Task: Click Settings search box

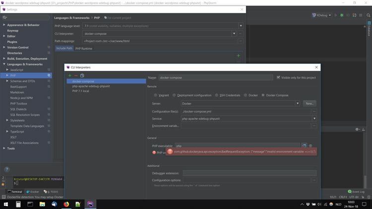Action: click(26, 17)
